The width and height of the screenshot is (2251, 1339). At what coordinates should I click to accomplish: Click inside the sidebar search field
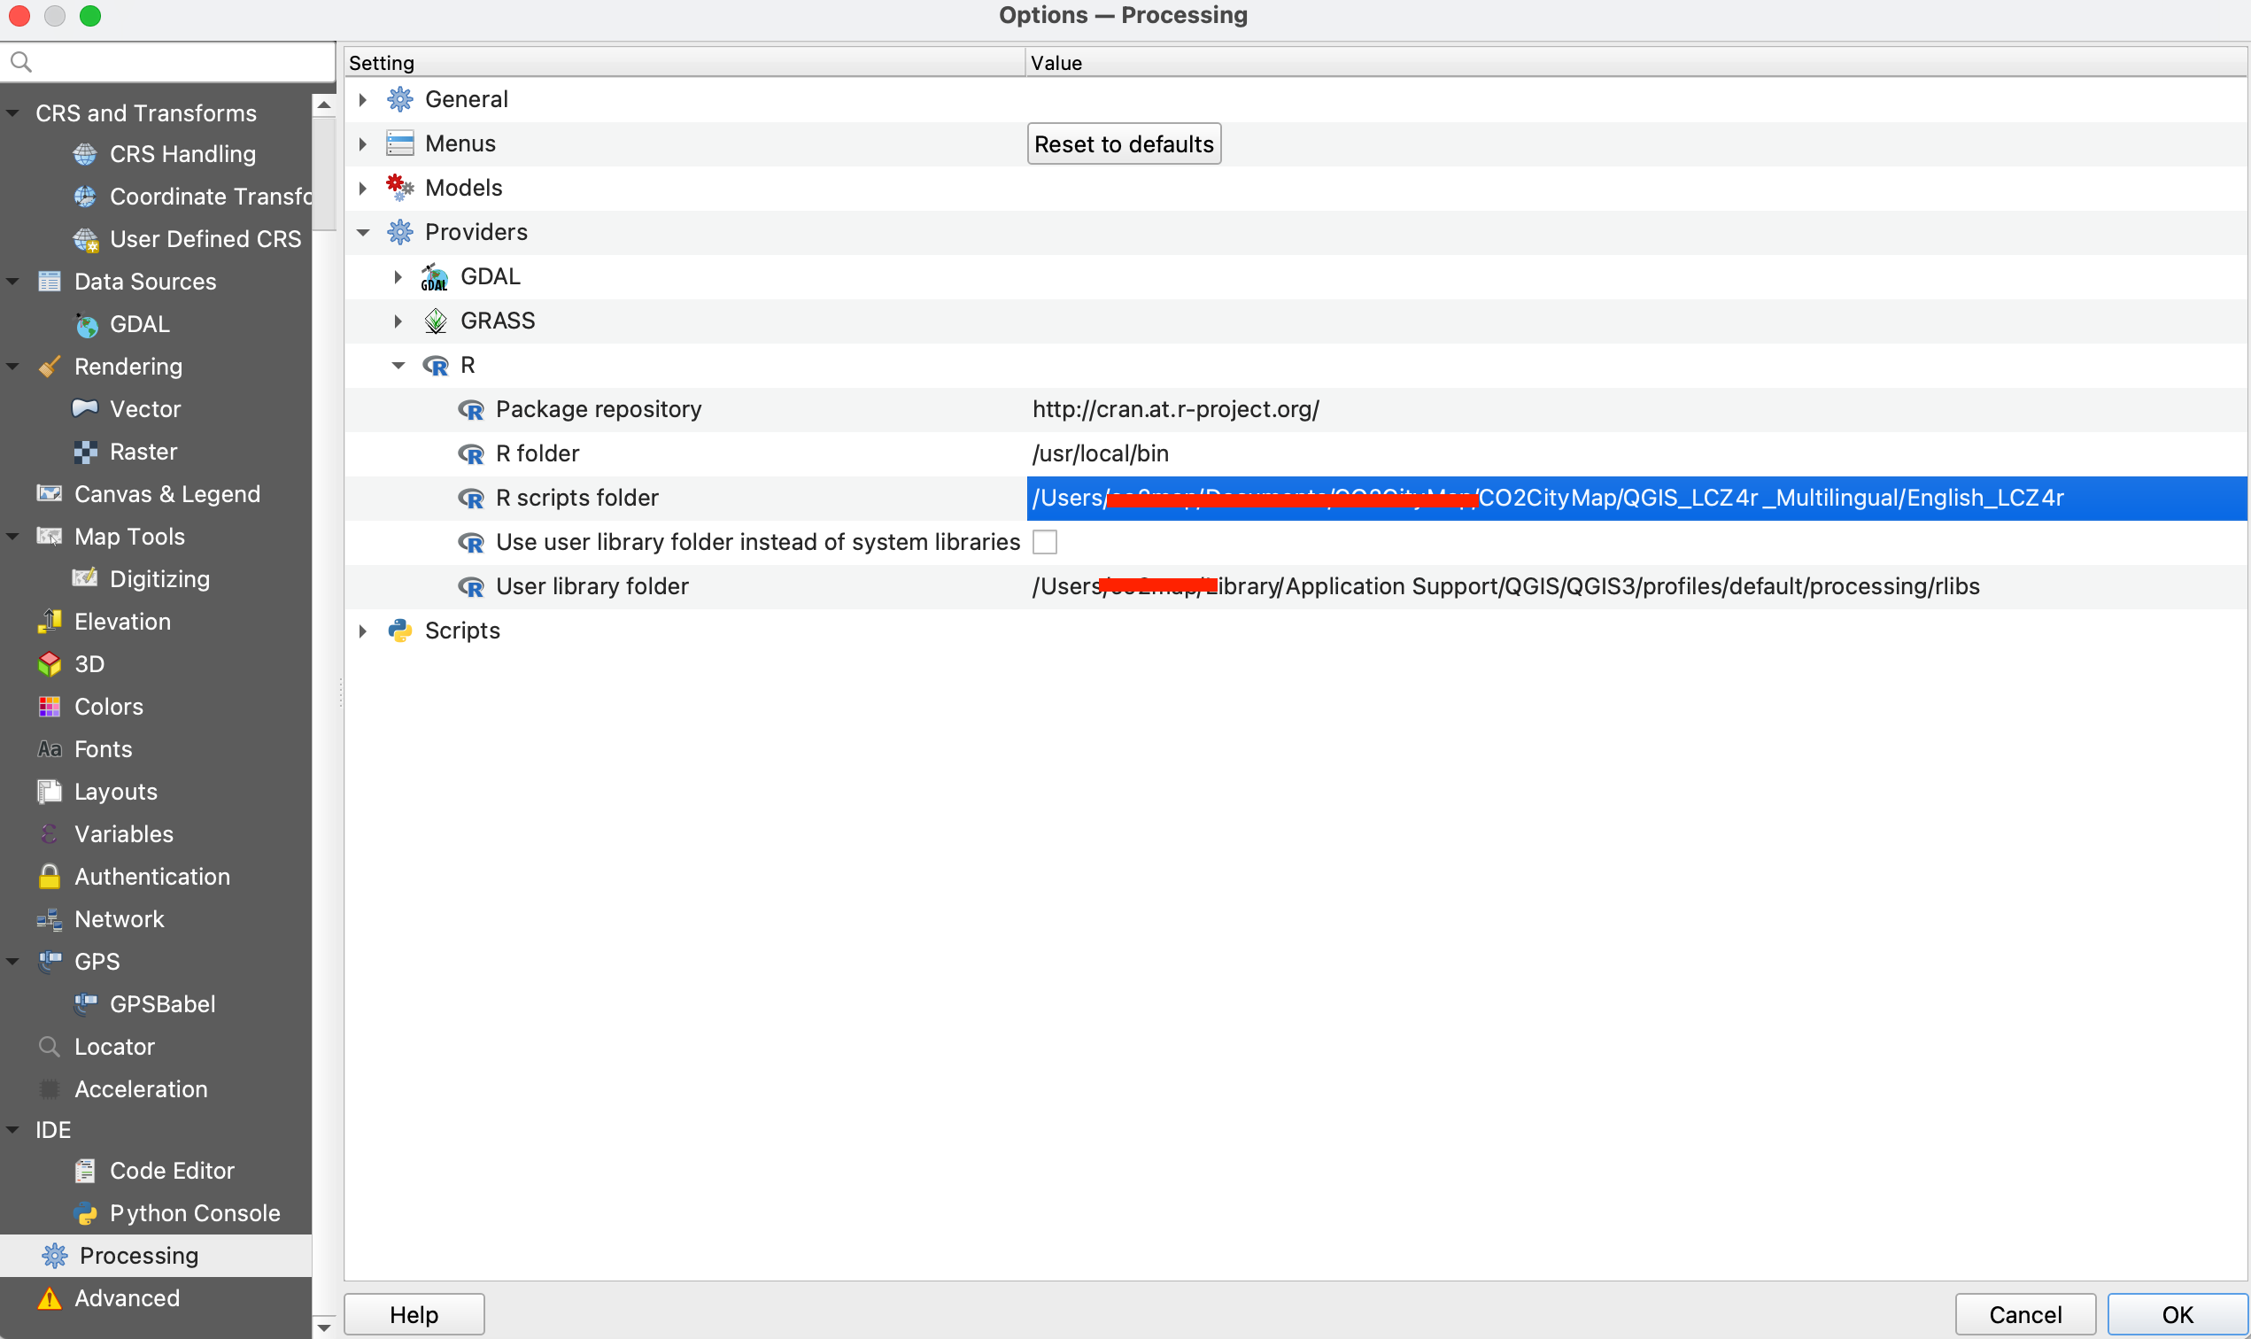[168, 60]
